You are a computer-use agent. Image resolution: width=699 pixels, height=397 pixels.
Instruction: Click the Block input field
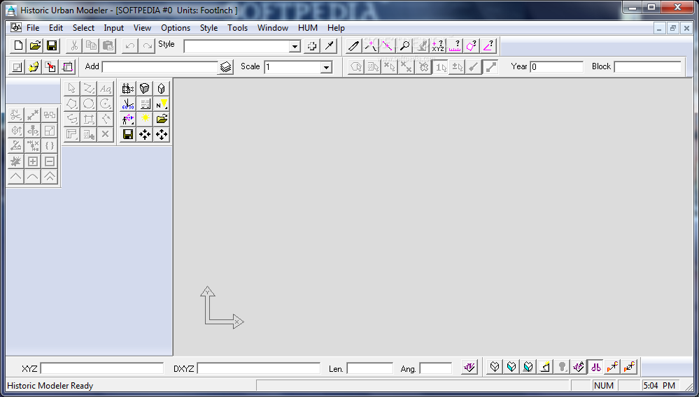click(x=648, y=67)
